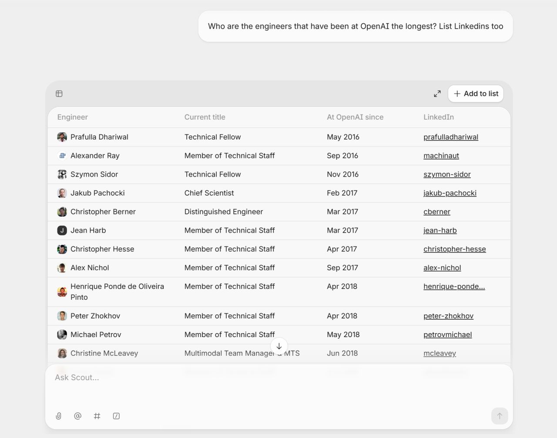Image resolution: width=557 pixels, height=438 pixels.
Task: Open jakub-pachocki LinkedIn link
Action: [450, 193]
